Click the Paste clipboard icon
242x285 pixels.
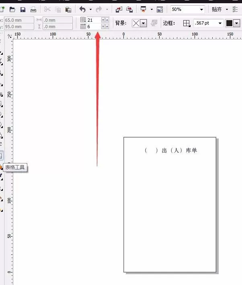pyautogui.click(x=68, y=9)
